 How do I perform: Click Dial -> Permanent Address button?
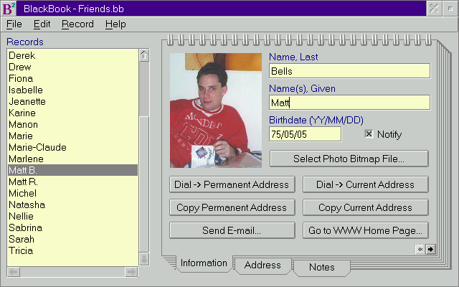(x=232, y=184)
